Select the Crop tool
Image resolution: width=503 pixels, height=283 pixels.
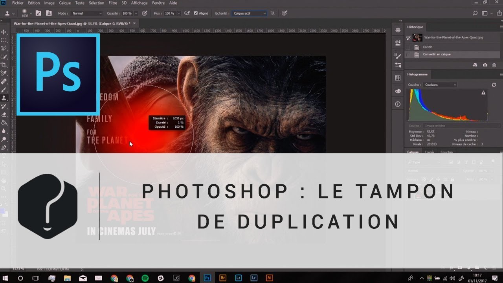pos(4,65)
